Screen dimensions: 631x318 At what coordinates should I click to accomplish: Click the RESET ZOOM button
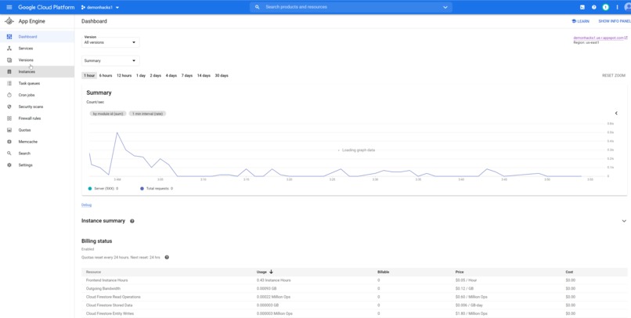(613, 75)
